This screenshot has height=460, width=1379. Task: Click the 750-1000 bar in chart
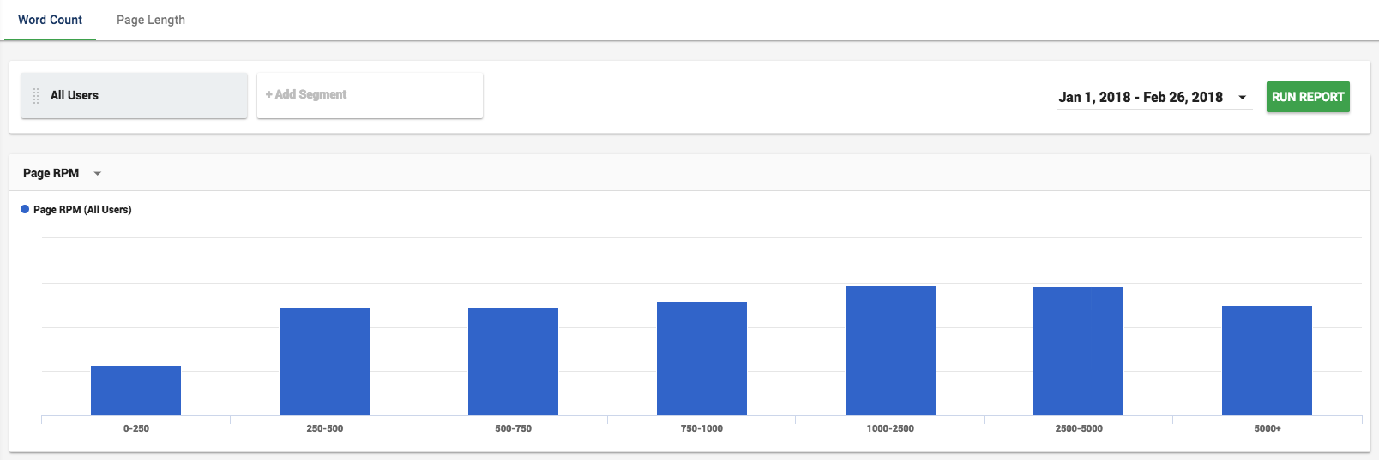(702, 359)
